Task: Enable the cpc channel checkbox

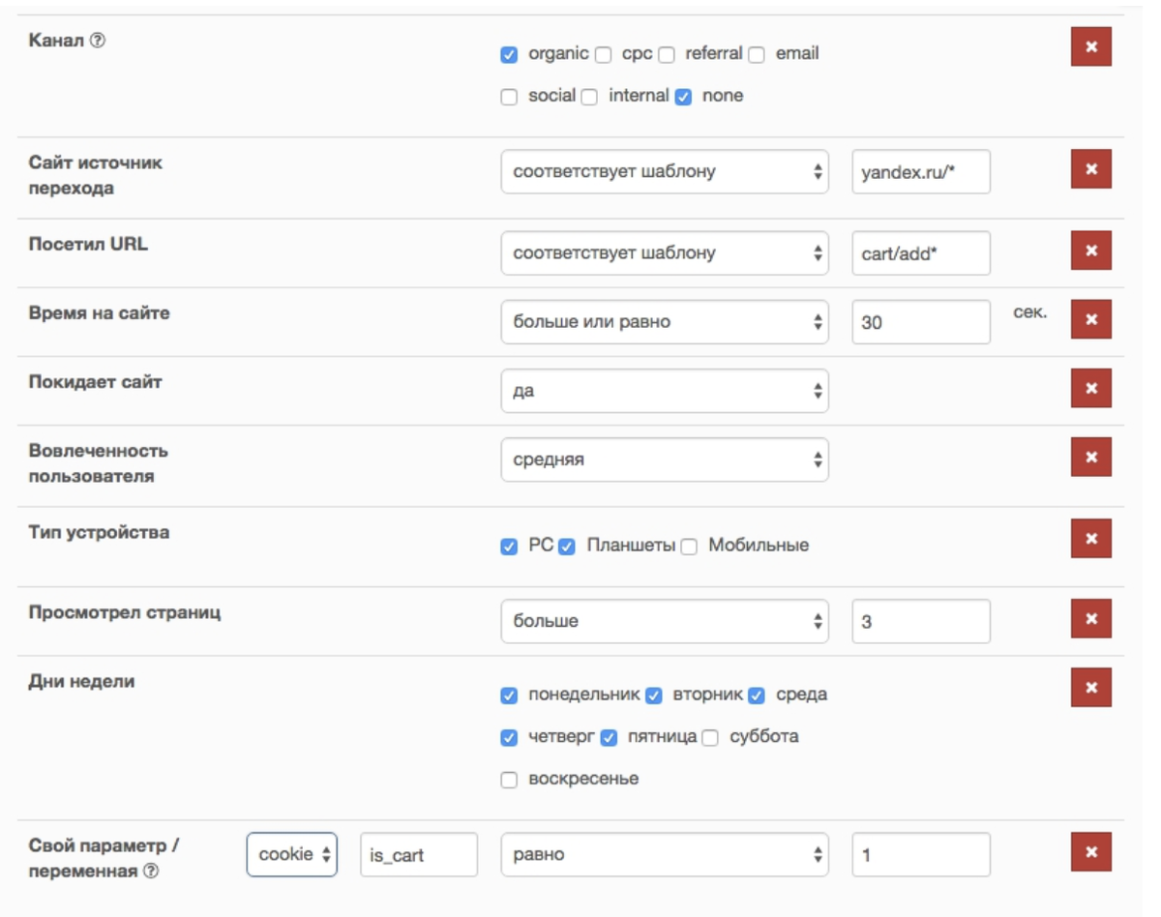Action: 604,55
